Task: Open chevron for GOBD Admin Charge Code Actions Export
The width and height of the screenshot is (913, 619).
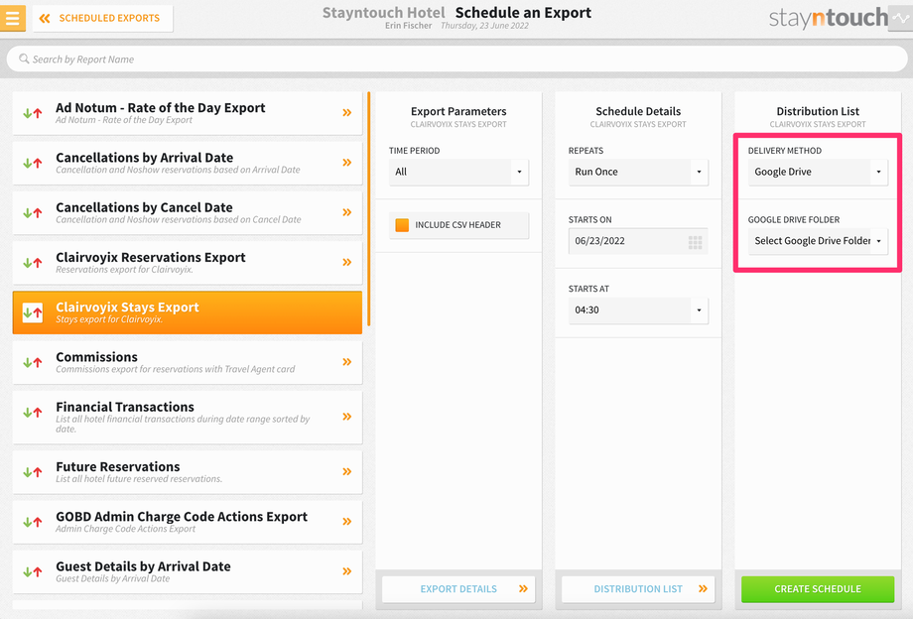Action: [x=347, y=521]
